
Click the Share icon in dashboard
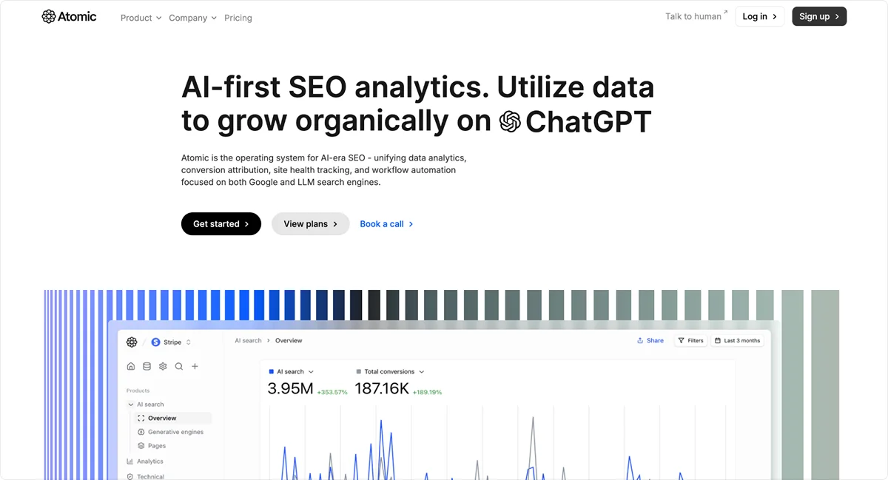click(x=640, y=341)
